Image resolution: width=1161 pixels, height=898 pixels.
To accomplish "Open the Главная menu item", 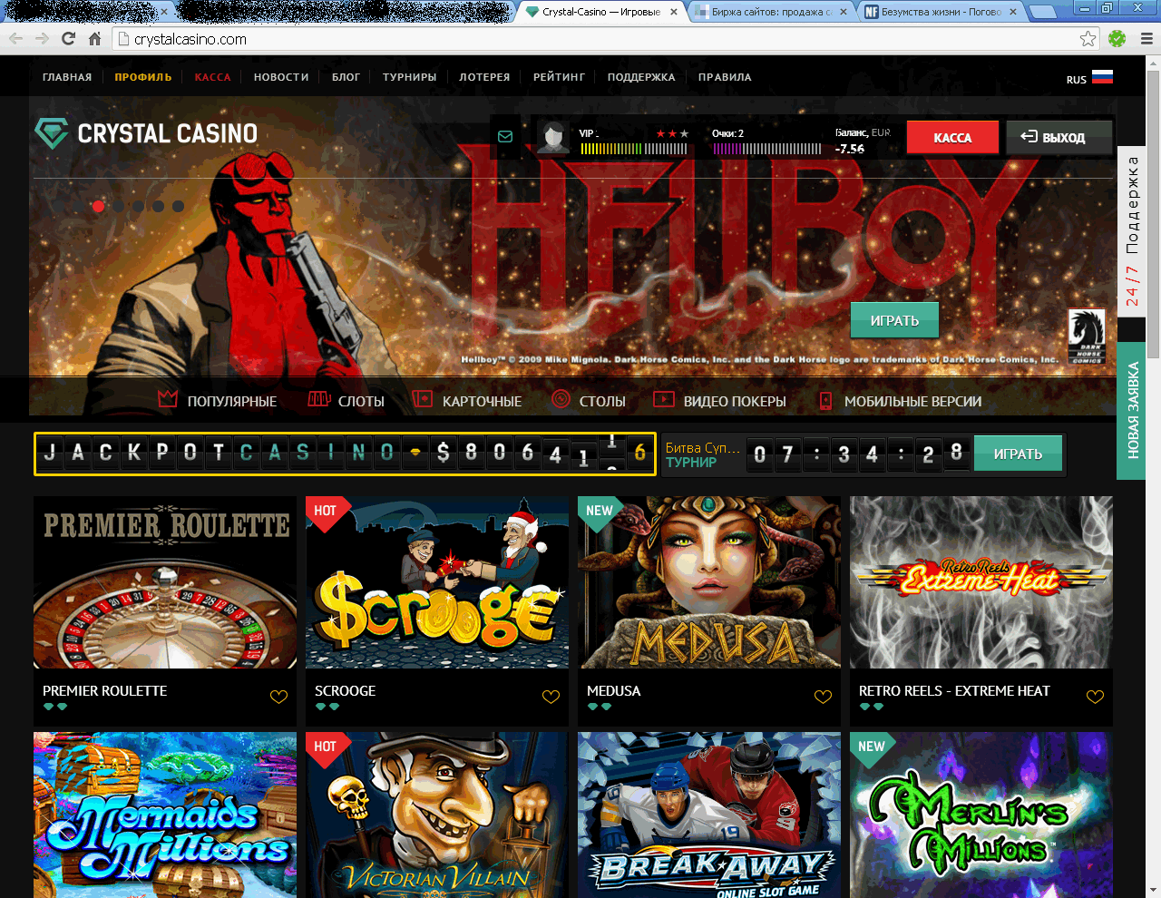I will tap(67, 77).
